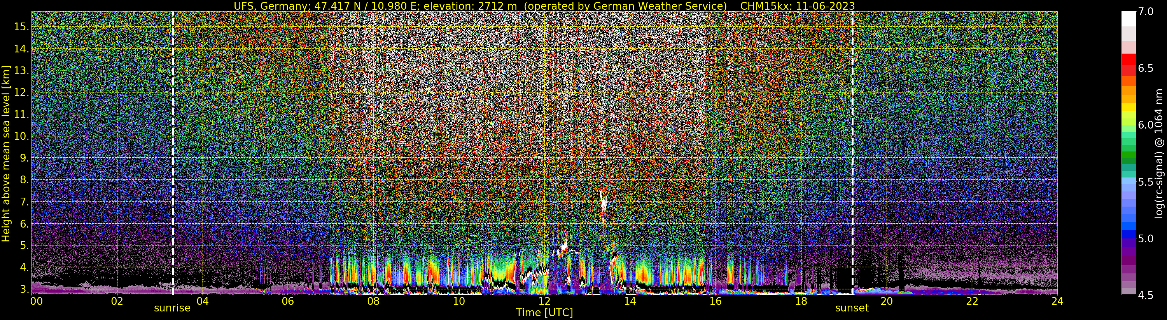Click time tick label '00'
The image size is (1167, 320).
point(36,301)
